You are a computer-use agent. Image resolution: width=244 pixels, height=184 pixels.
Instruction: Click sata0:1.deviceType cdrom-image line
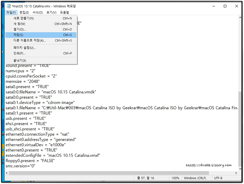pyautogui.click(x=40, y=103)
